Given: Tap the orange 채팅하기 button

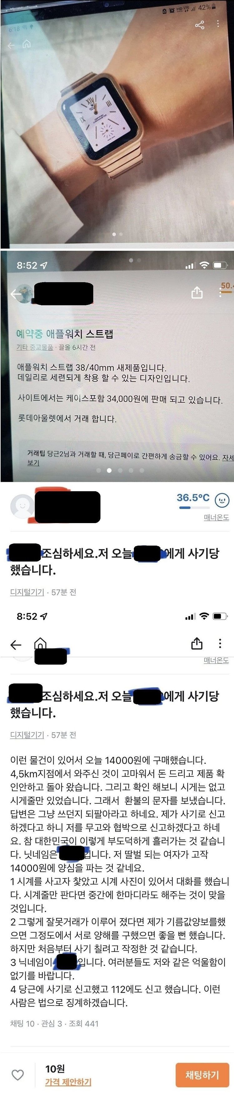Looking at the screenshot, I should pyautogui.click(x=202, y=1075).
